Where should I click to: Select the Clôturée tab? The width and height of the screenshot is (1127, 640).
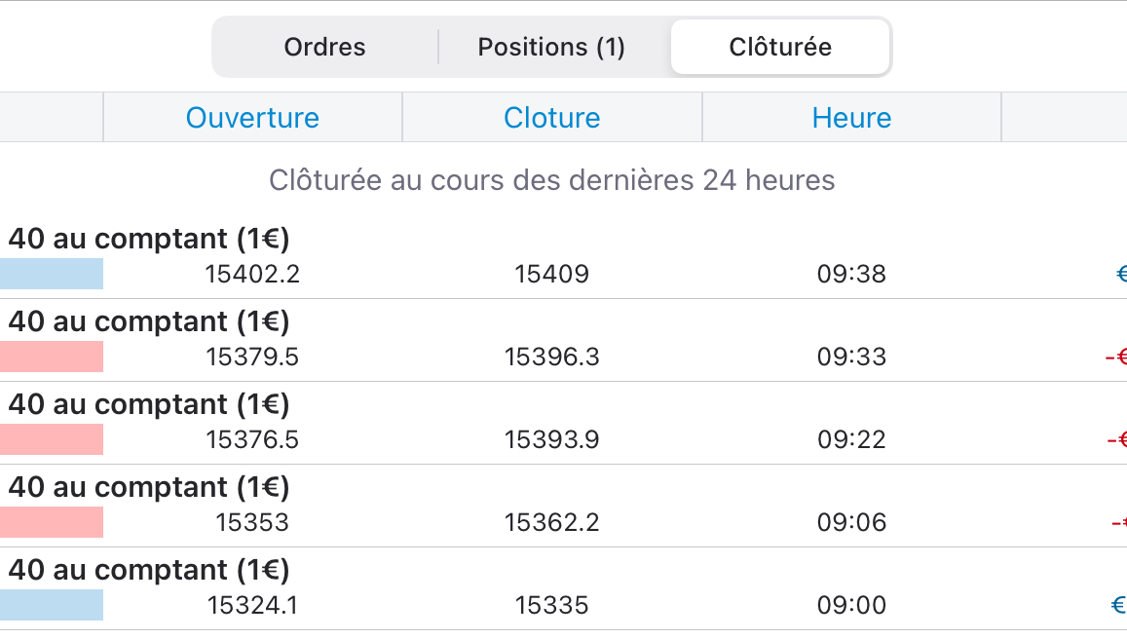tap(780, 47)
